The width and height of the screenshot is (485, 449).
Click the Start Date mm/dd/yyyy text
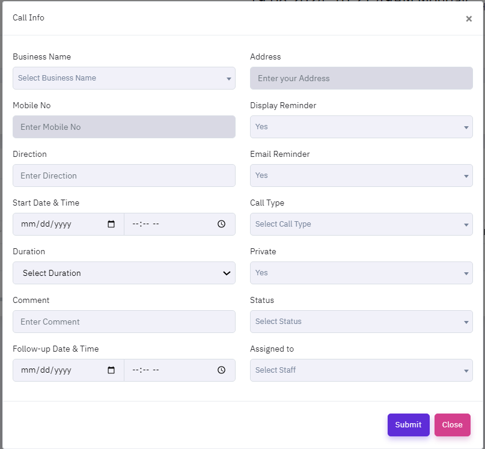46,224
